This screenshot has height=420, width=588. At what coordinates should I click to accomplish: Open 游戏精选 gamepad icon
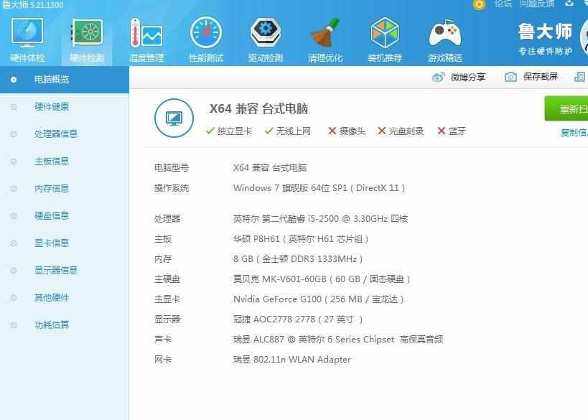444,33
